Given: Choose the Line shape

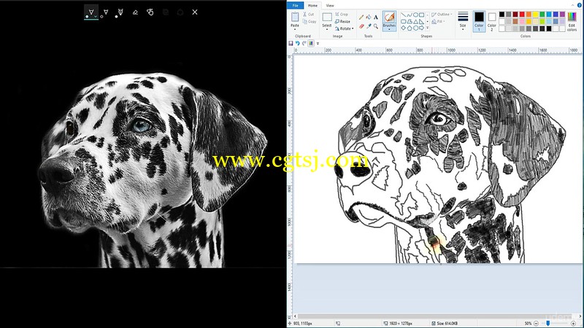Looking at the screenshot, I should [x=403, y=15].
